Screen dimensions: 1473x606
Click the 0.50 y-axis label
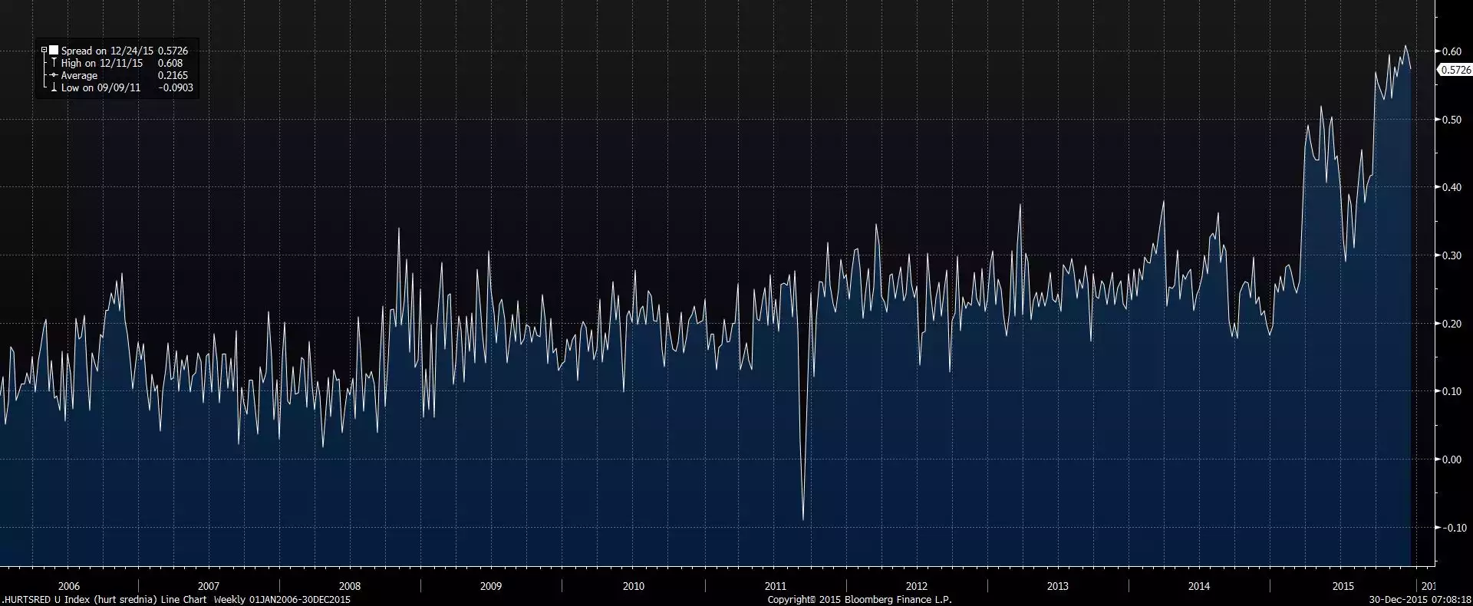click(x=1452, y=120)
